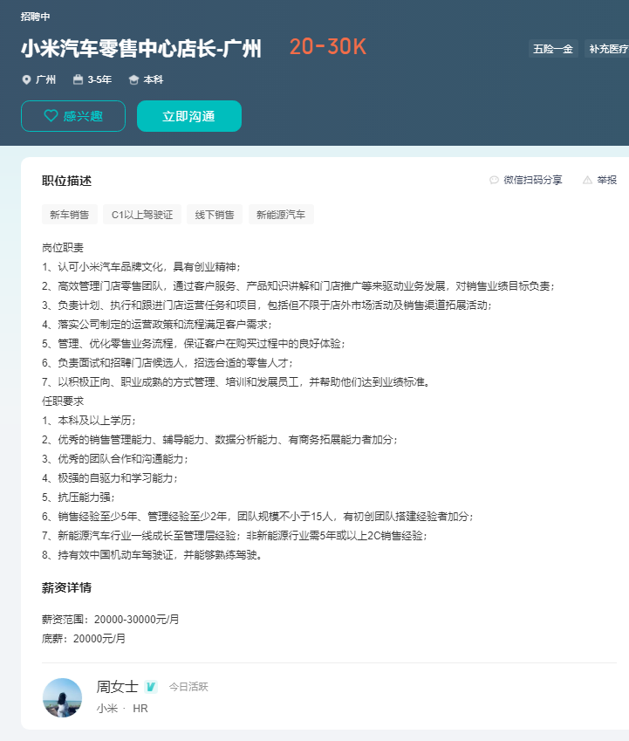629x741 pixels.
Task: Click the 3-5年 experience text
Action: (x=99, y=79)
